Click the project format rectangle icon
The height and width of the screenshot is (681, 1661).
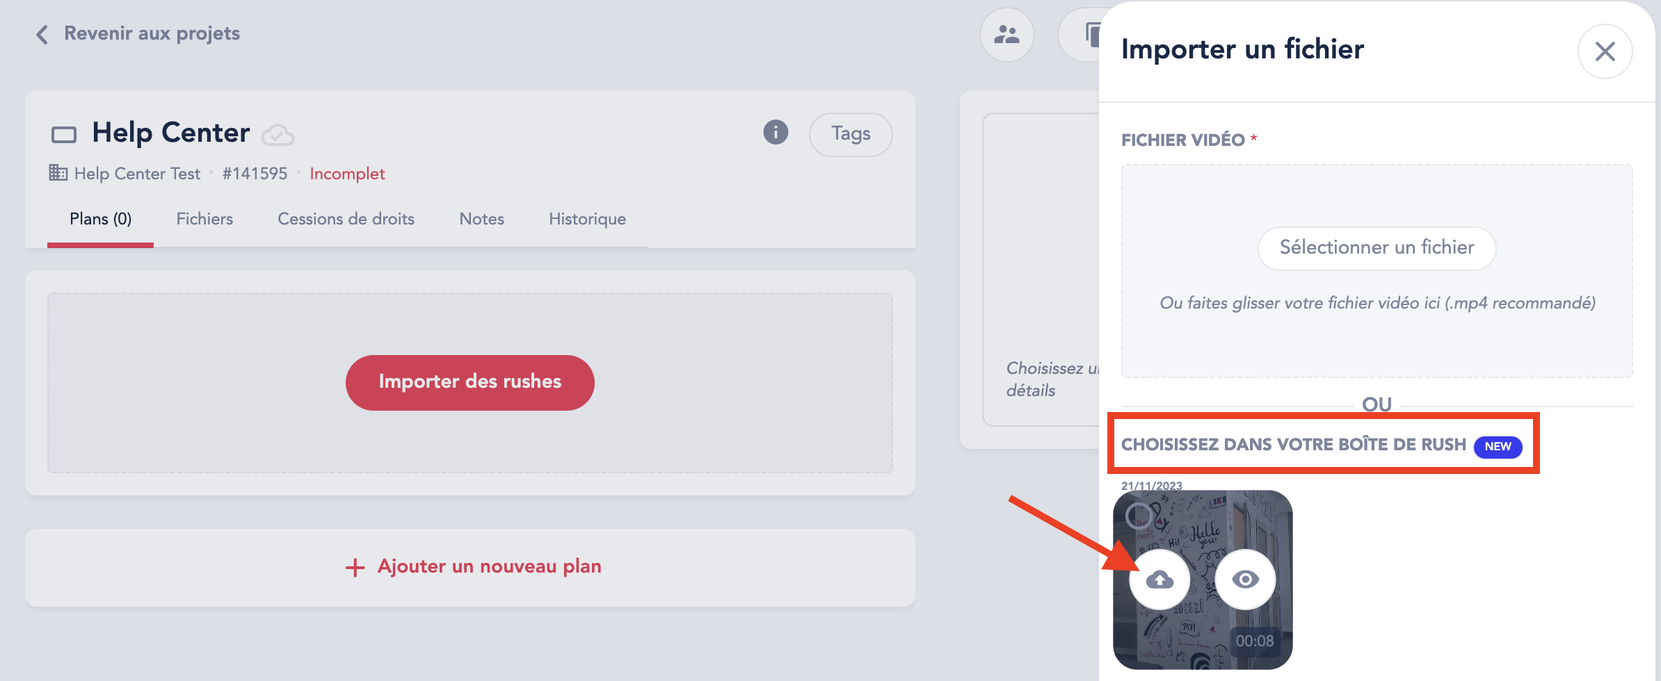point(64,134)
